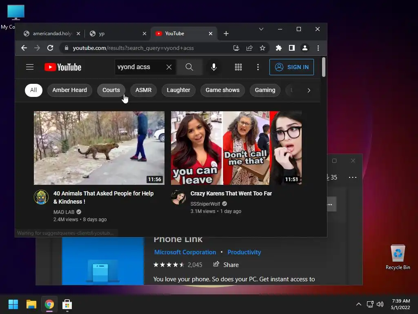Screen dimensions: 418x314
Task: Share this page via address bar icon
Action: [x=249, y=48]
